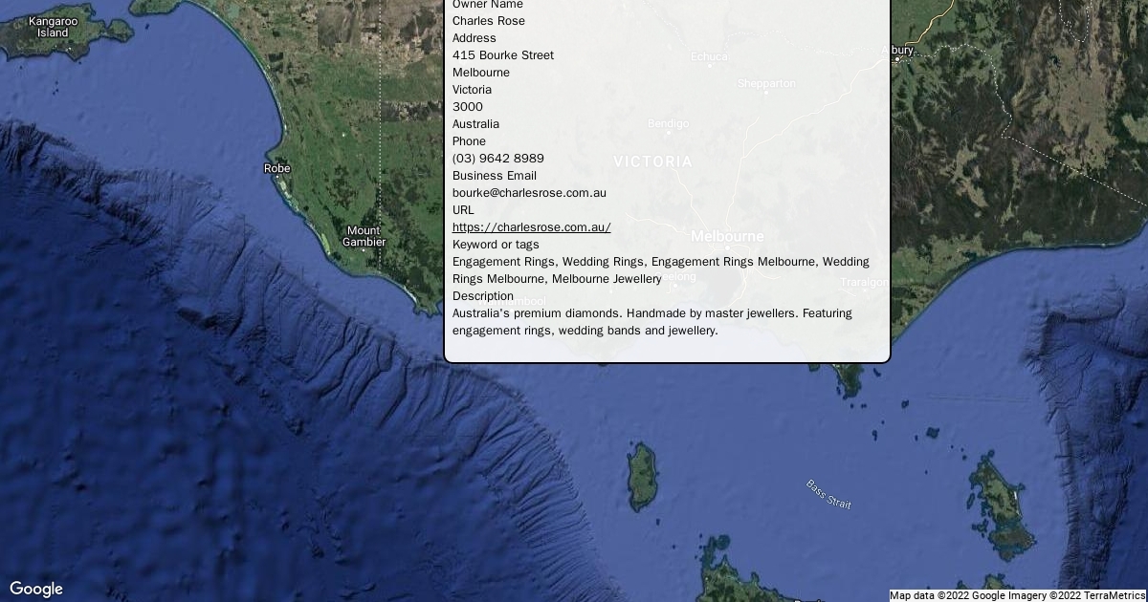
Task: Click the small island west of Bass Strait
Action: pos(641,475)
